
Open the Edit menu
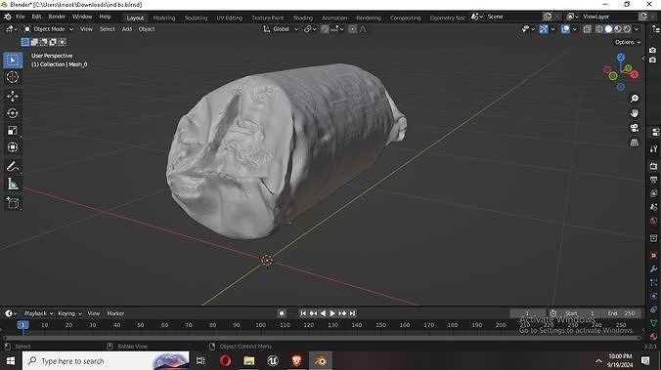37,17
